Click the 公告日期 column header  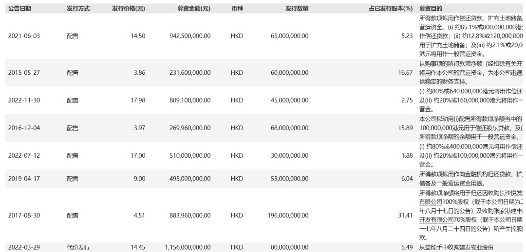tap(20, 9)
